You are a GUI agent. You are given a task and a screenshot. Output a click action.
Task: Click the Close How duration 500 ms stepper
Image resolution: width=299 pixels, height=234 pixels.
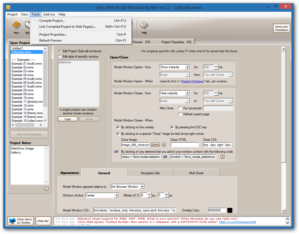(x=216, y=93)
